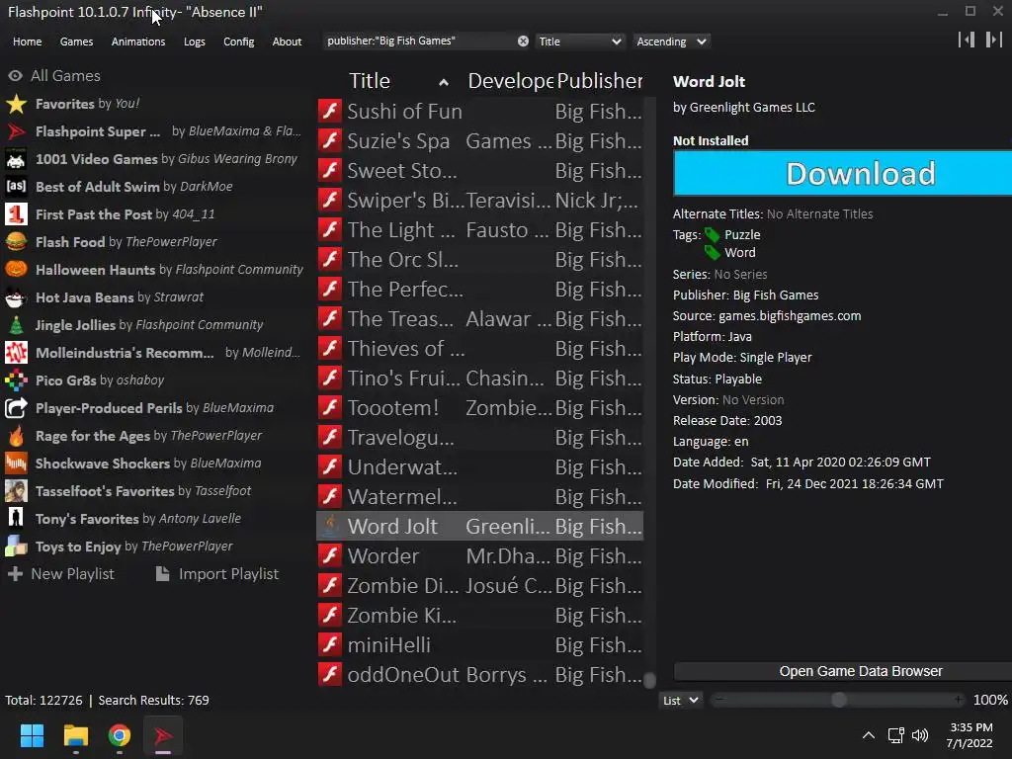
Task: Go to the Home tab
Action: pyautogui.click(x=27, y=42)
